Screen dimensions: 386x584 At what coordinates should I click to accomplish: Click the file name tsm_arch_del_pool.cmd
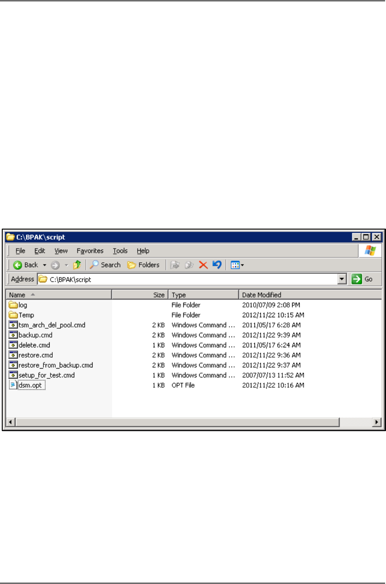(x=52, y=325)
